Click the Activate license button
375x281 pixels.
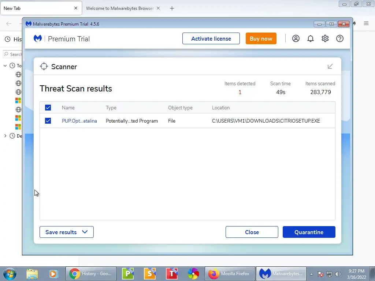coord(211,38)
